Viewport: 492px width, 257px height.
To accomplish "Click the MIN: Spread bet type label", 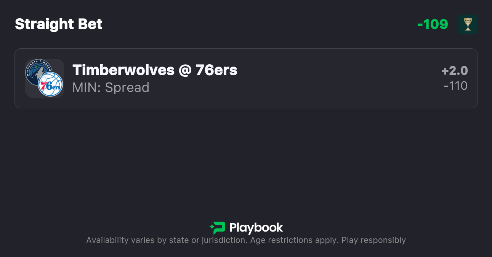I will 111,87.
